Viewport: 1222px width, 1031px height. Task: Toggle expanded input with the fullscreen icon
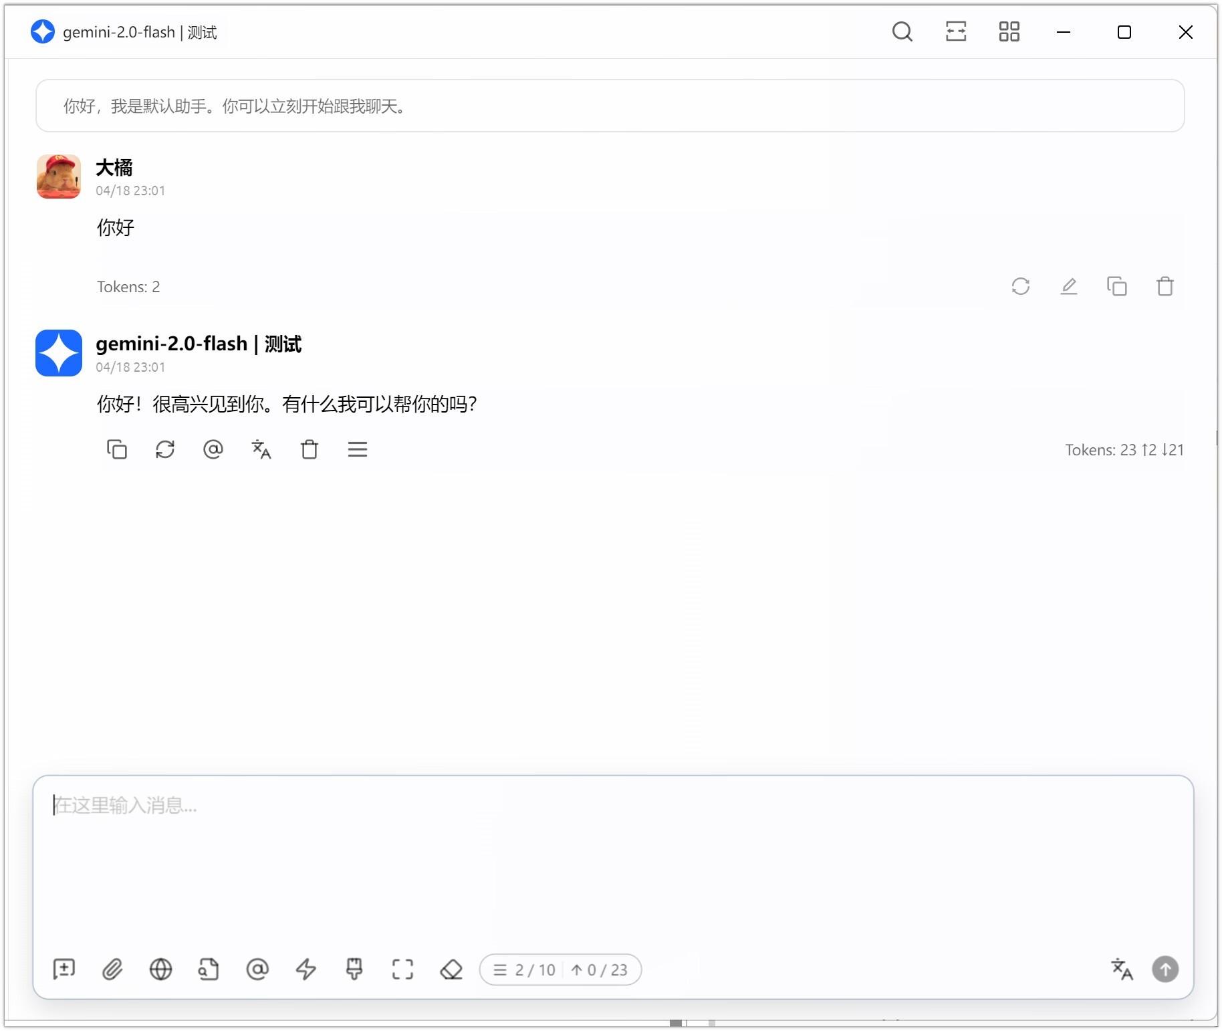tap(402, 969)
